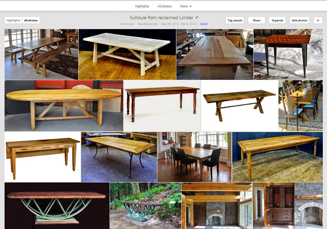Viewport: 327px width, 229px height.
Task: Switch to the Highlights view in top navigation
Action: coord(143,6)
